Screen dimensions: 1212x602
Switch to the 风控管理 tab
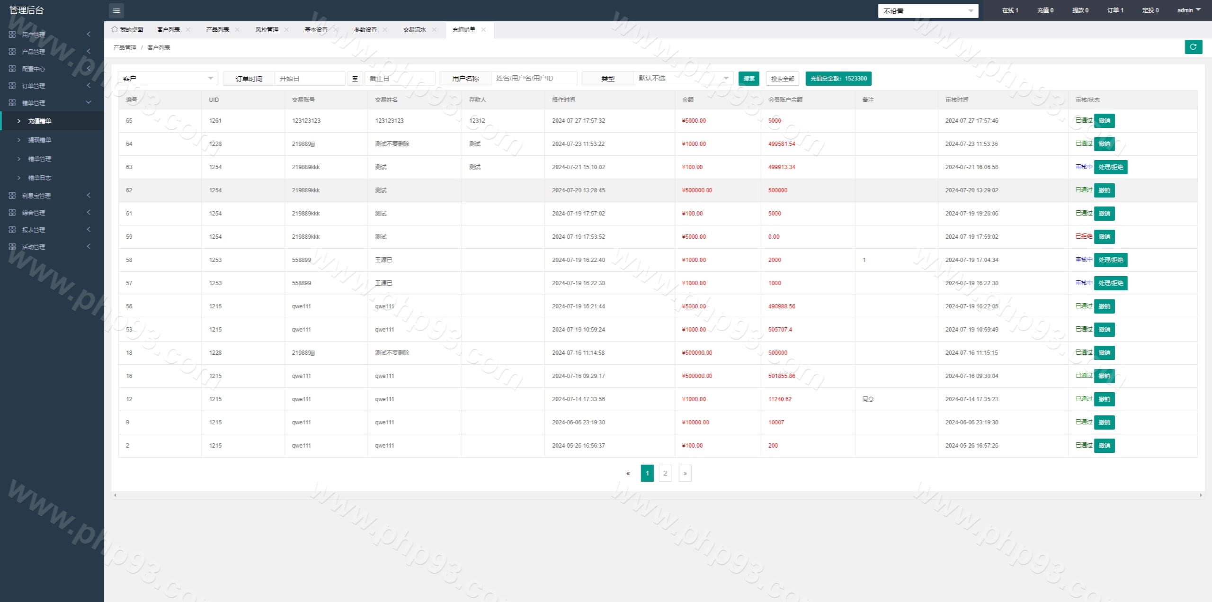coord(267,29)
